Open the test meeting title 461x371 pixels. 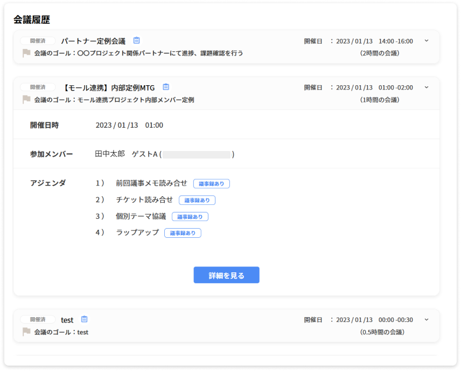click(x=67, y=320)
